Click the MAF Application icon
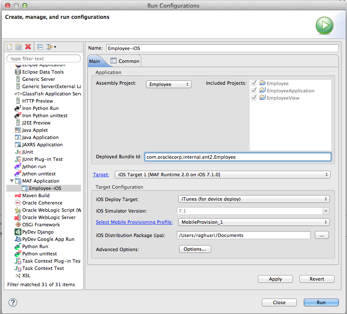 (x=18, y=181)
